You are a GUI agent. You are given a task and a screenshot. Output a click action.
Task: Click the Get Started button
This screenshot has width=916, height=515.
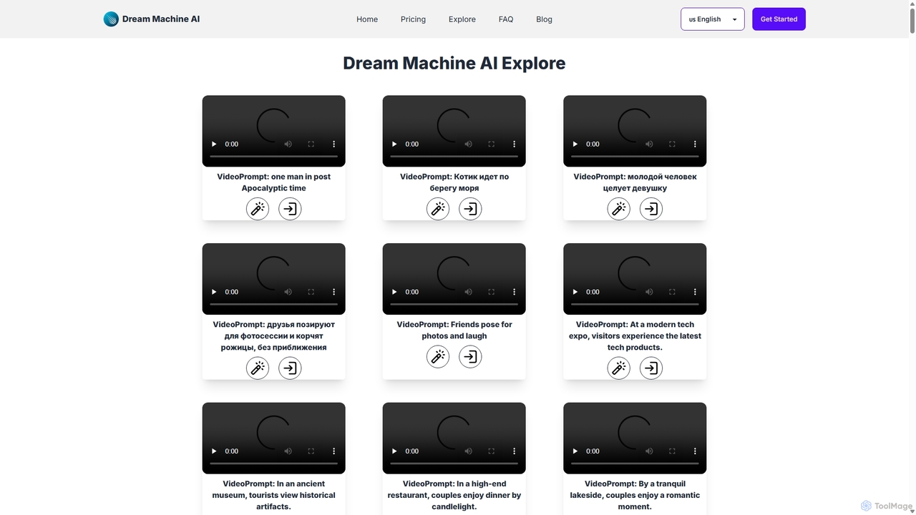coord(779,19)
